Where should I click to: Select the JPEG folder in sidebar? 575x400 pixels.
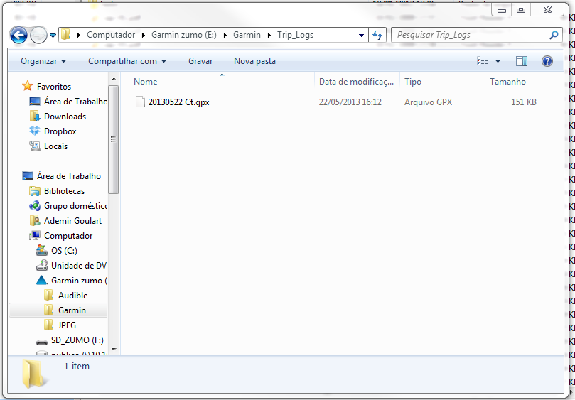click(x=67, y=325)
